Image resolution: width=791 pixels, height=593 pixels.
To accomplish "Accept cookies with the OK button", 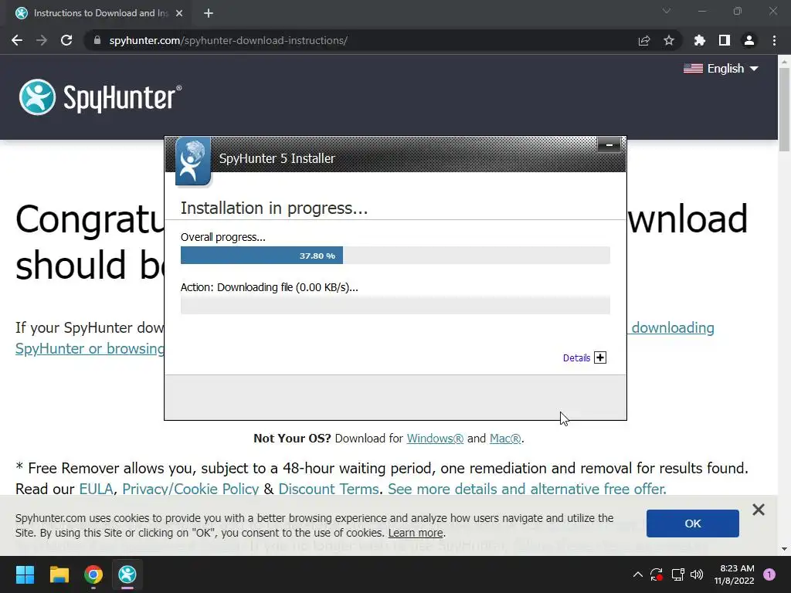I will 693,524.
